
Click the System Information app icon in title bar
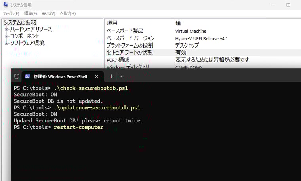click(x=6, y=5)
